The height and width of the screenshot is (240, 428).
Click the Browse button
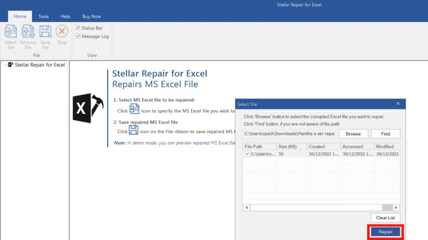point(353,134)
